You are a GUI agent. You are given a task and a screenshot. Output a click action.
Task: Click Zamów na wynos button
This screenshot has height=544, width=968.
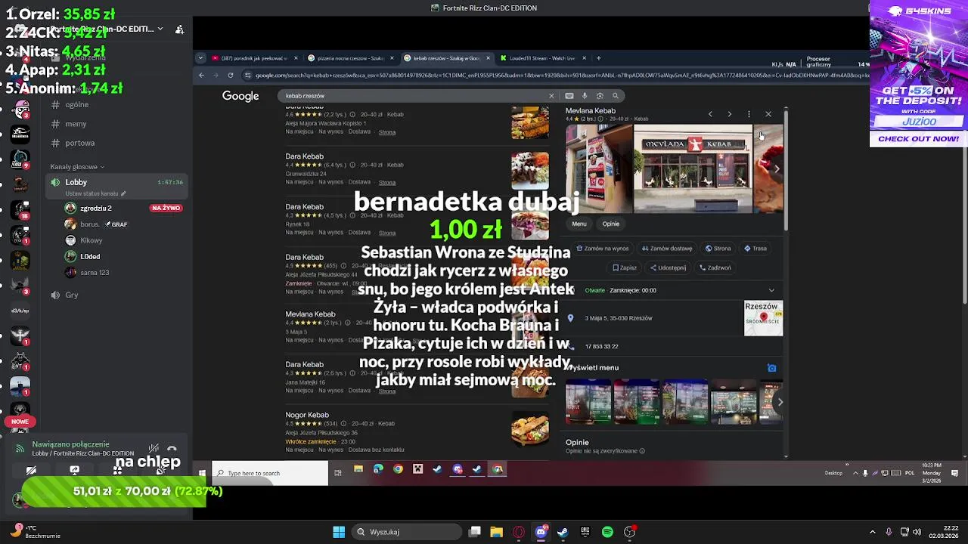coord(603,249)
